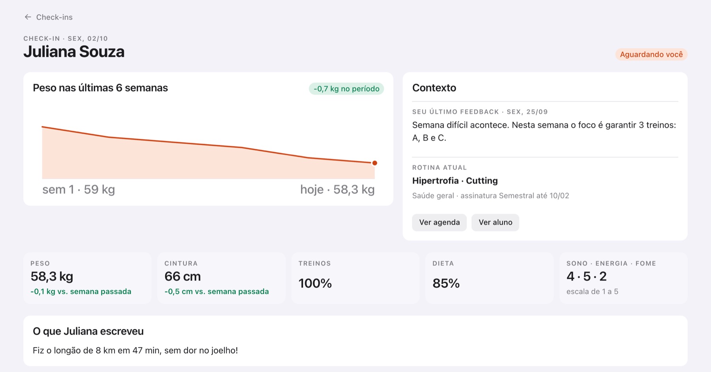This screenshot has width=711, height=372.
Task: Click the -0,5 cm vs. semana passada text
Action: (x=216, y=292)
